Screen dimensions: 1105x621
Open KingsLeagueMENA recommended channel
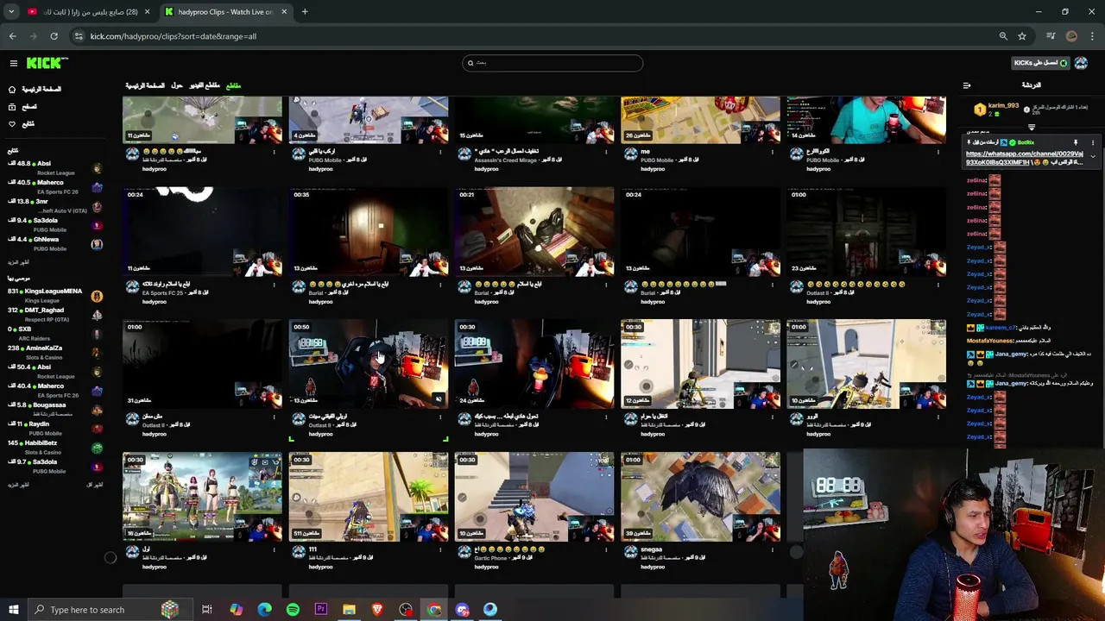54,296
